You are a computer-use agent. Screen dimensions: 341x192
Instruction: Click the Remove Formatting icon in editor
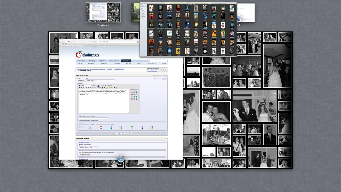pyautogui.click(x=79, y=86)
